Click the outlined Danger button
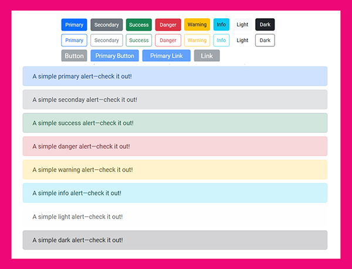 168,41
